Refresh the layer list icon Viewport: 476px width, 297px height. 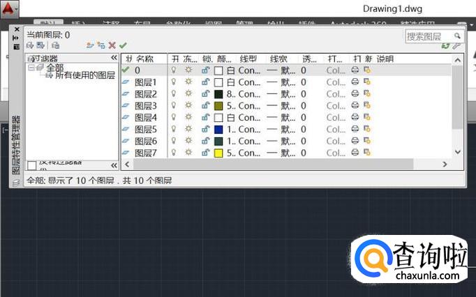[446, 46]
